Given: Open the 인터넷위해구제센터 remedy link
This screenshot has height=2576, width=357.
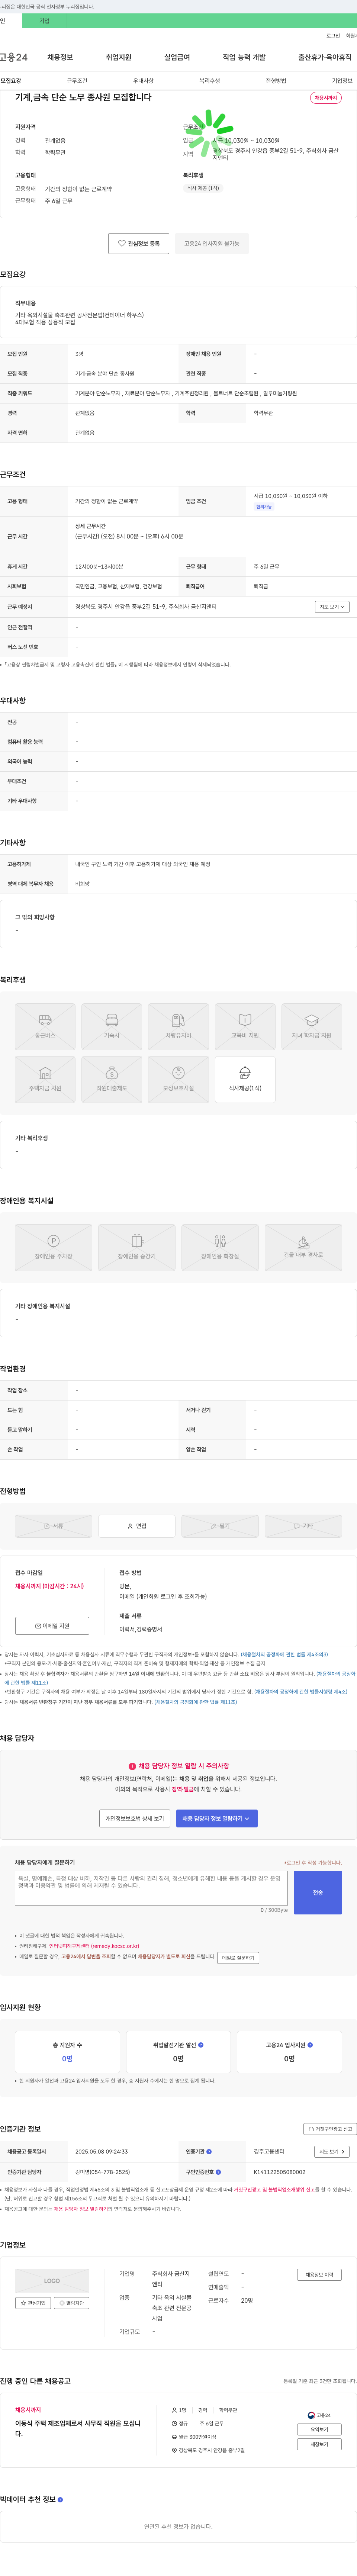Looking at the screenshot, I should (x=94, y=1946).
